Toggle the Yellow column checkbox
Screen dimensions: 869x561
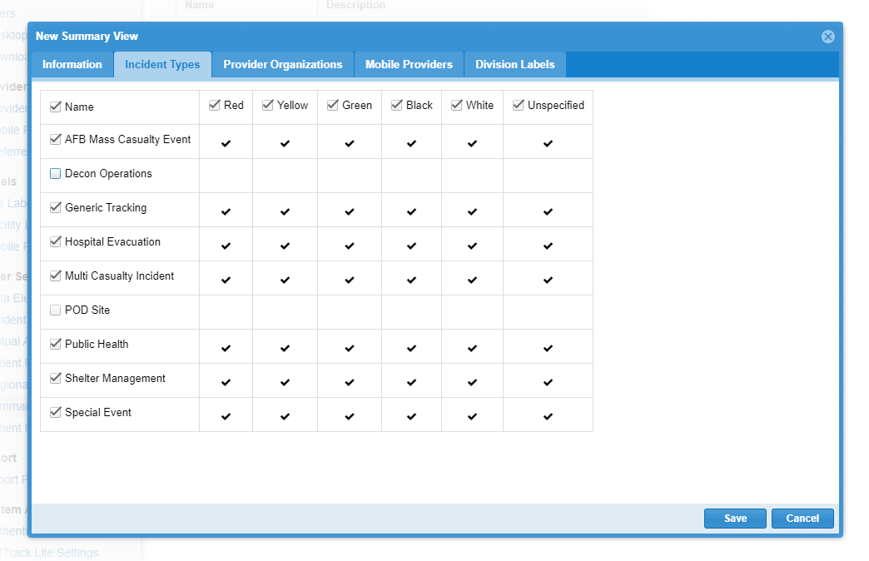(268, 105)
